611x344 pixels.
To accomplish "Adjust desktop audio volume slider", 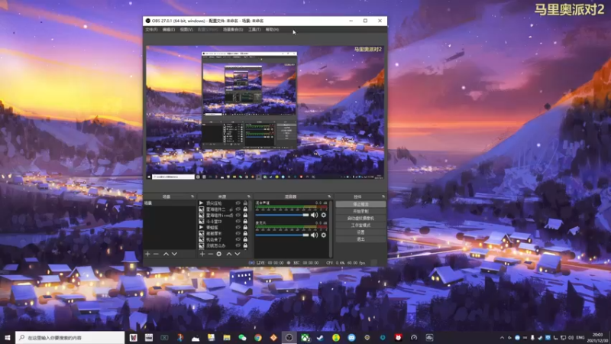I will tap(282, 215).
